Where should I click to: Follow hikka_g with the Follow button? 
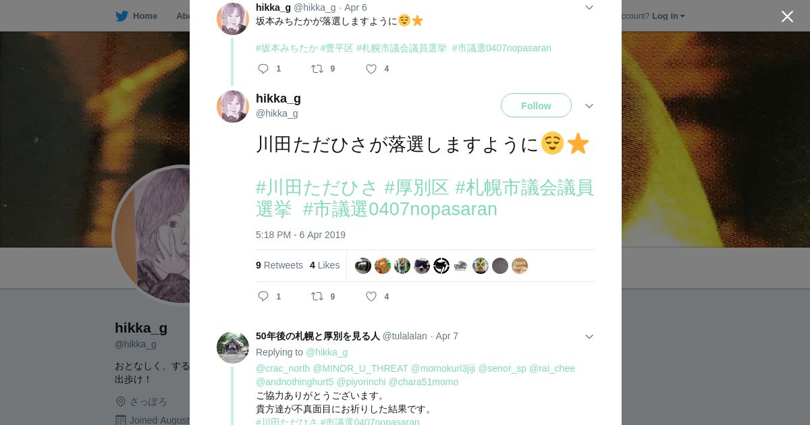[536, 105]
